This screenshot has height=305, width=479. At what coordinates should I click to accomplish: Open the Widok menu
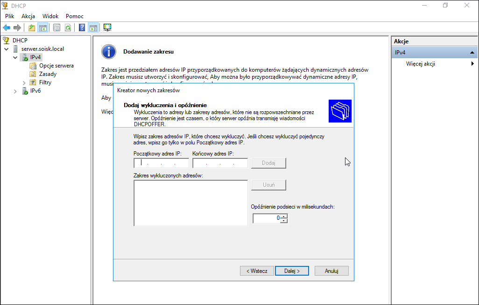tap(50, 16)
